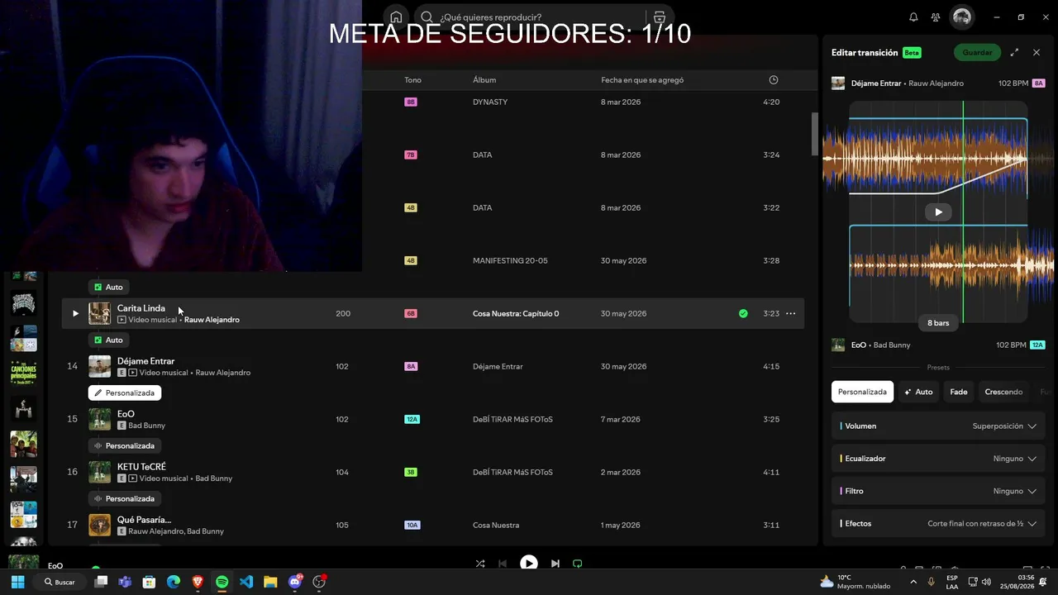Open the Canciones principales playlist in the sidebar
This screenshot has height=595, width=1058.
23,373
